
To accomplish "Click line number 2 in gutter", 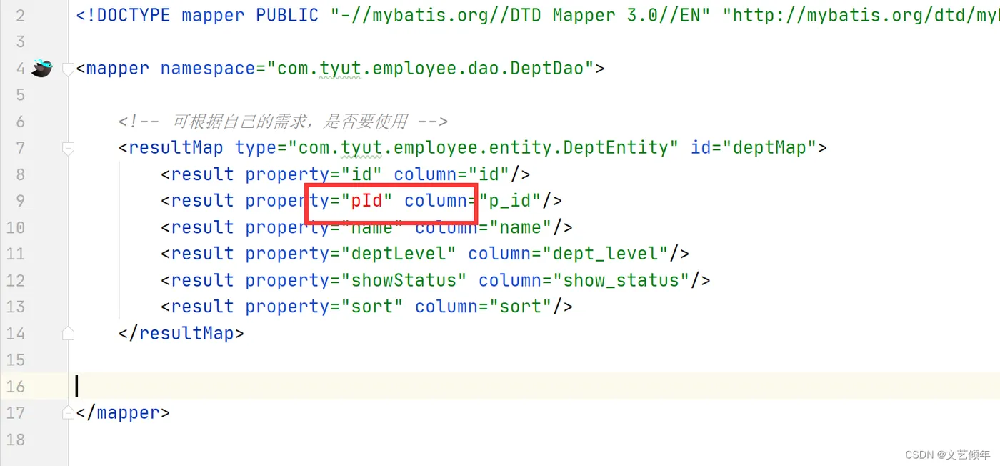I will tap(19, 16).
